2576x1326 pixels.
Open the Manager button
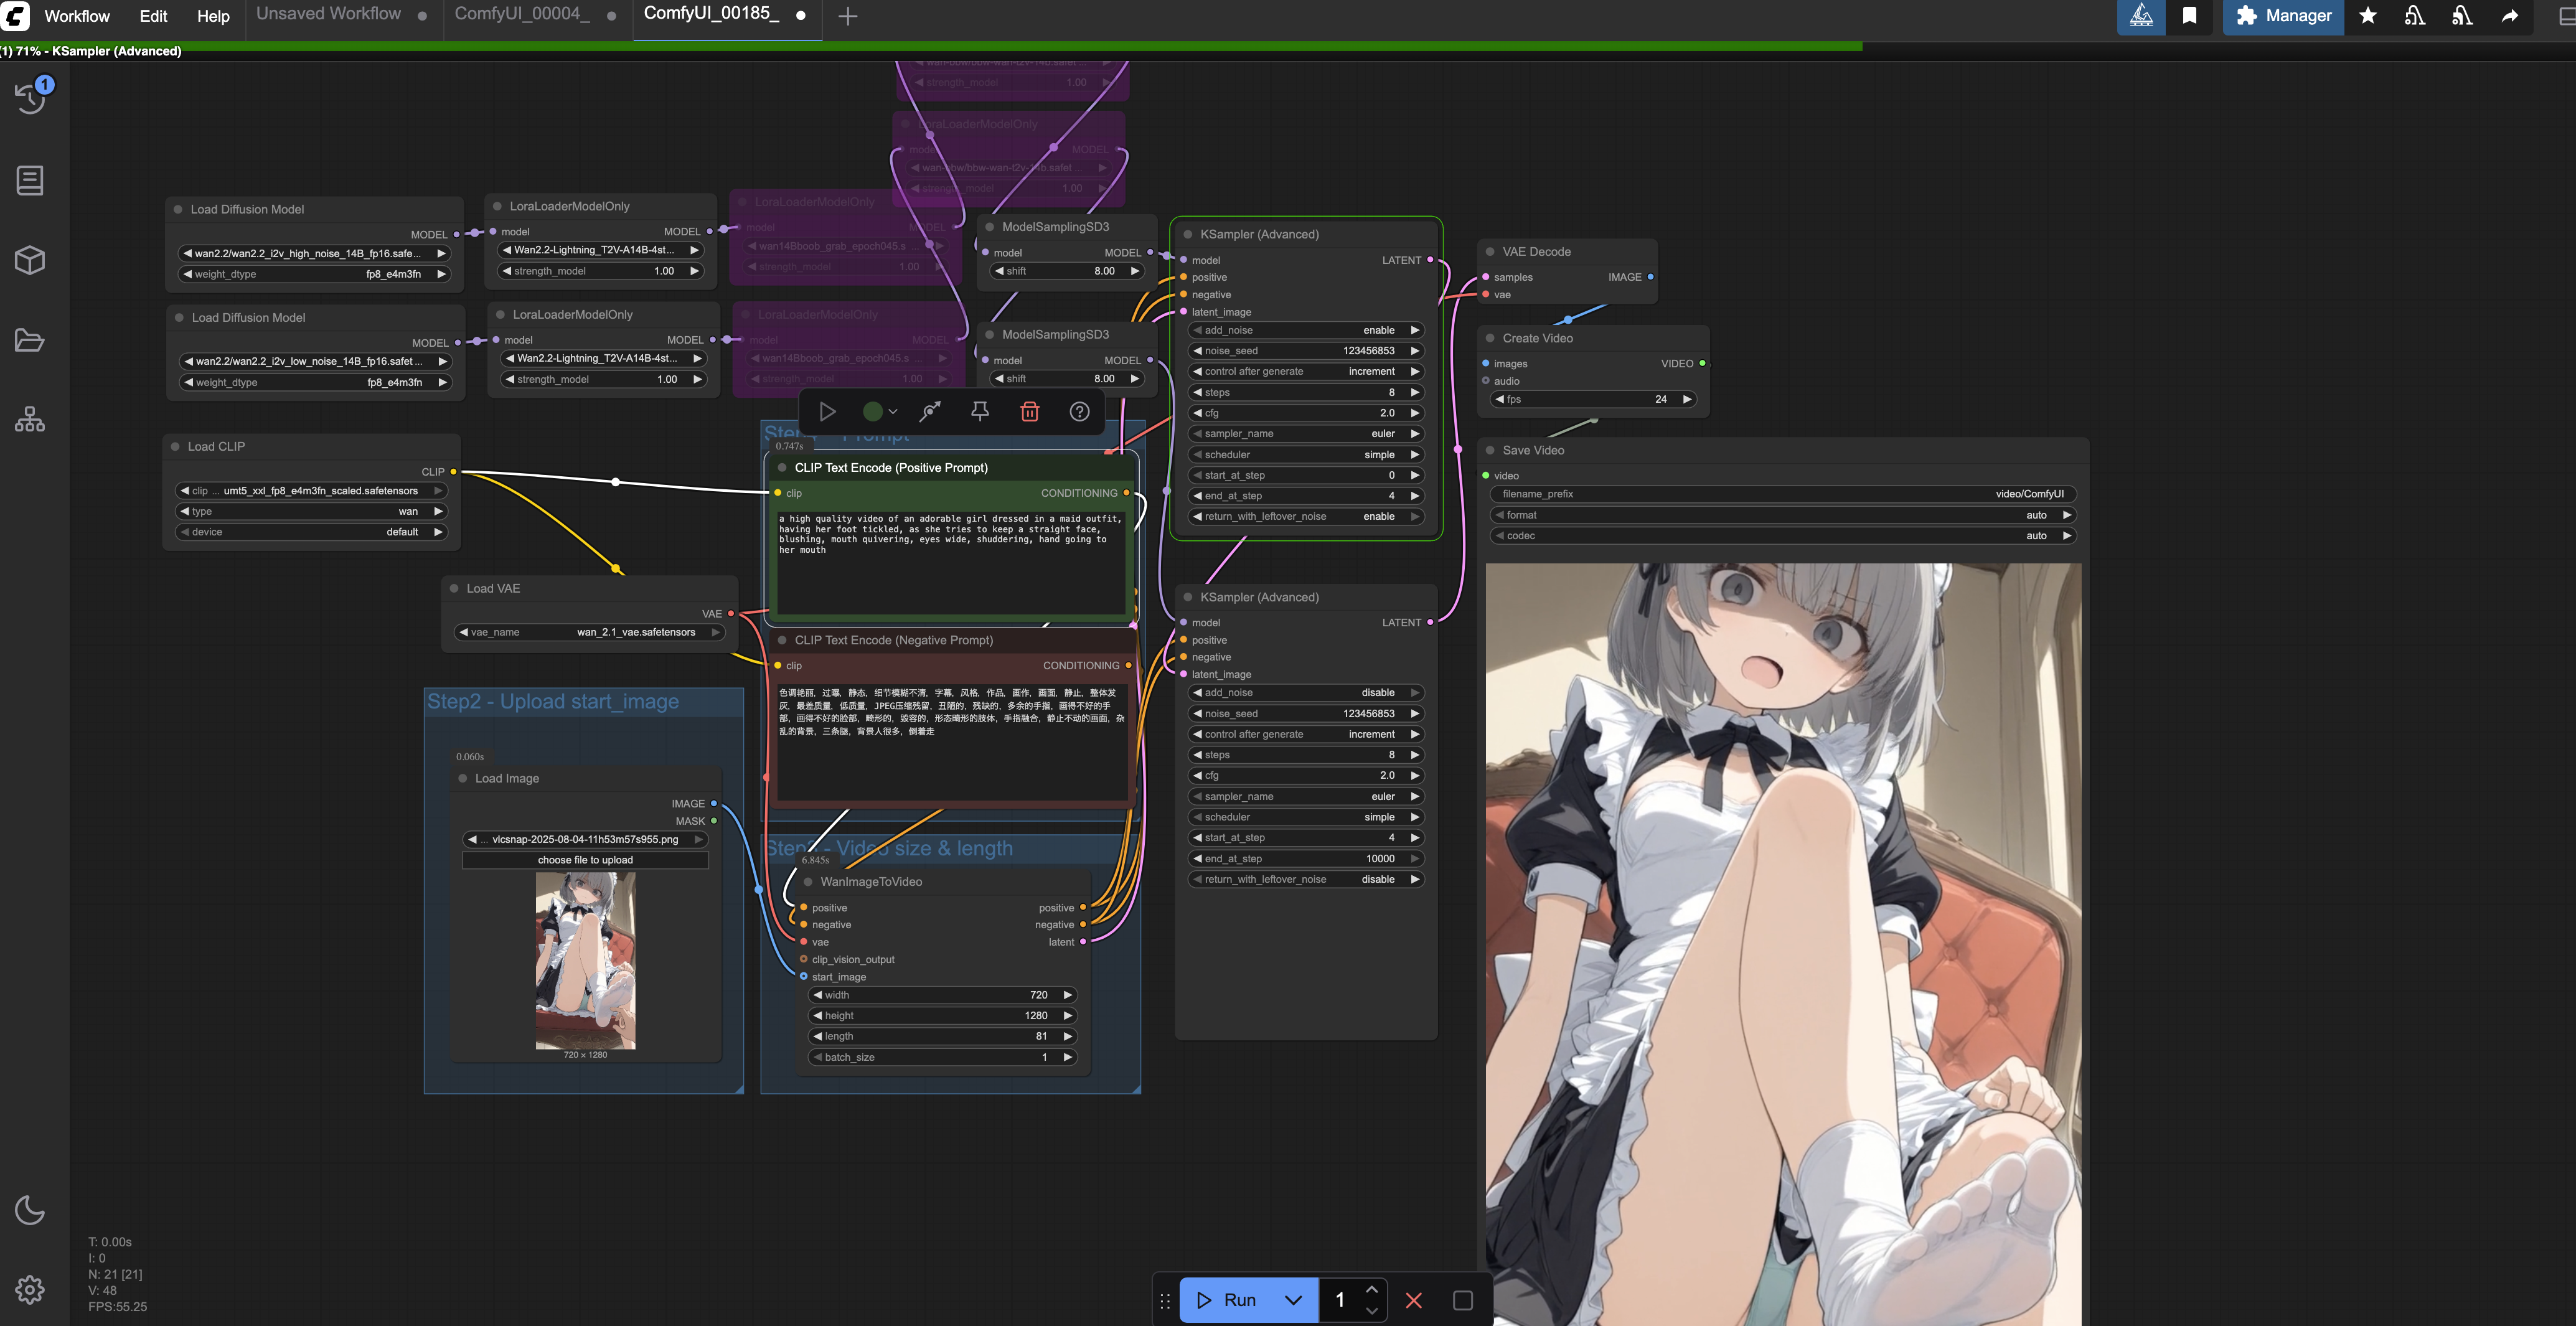click(2283, 16)
